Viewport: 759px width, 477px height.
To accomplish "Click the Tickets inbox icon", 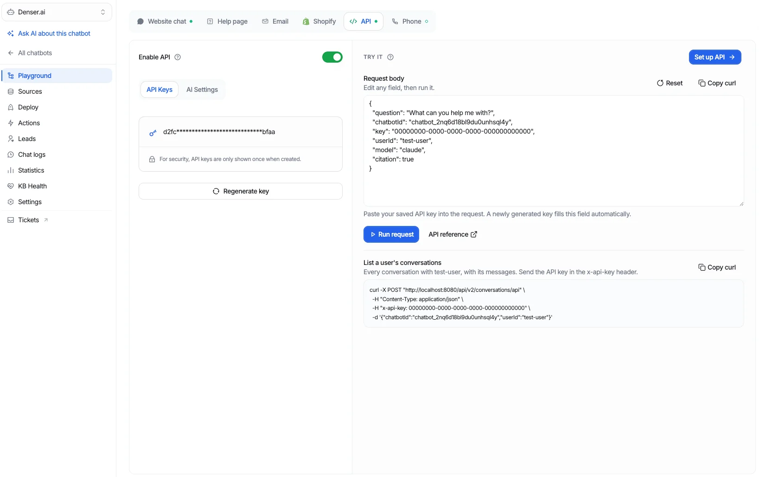I will tap(11, 220).
